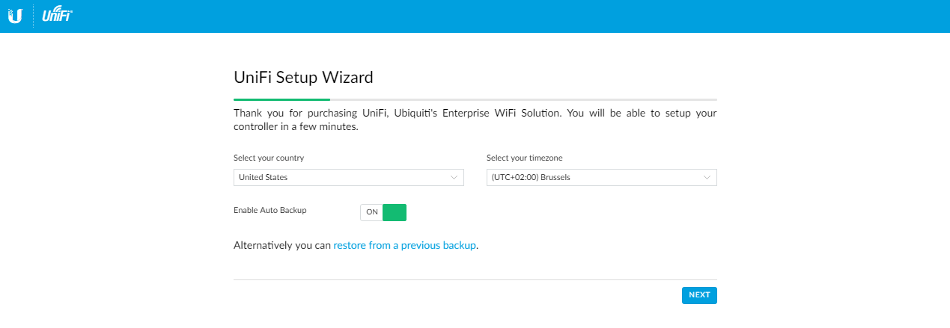The width and height of the screenshot is (950, 328).
Task: Open the country dropdown showing United States
Action: pos(349,177)
